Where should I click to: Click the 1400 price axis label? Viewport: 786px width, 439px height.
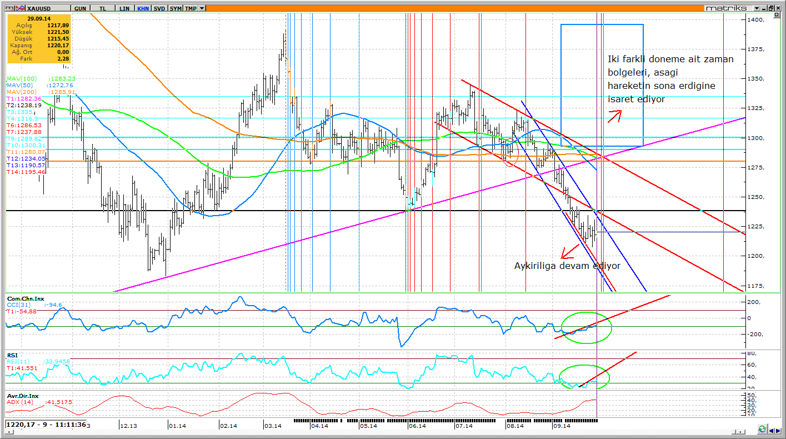pos(757,20)
